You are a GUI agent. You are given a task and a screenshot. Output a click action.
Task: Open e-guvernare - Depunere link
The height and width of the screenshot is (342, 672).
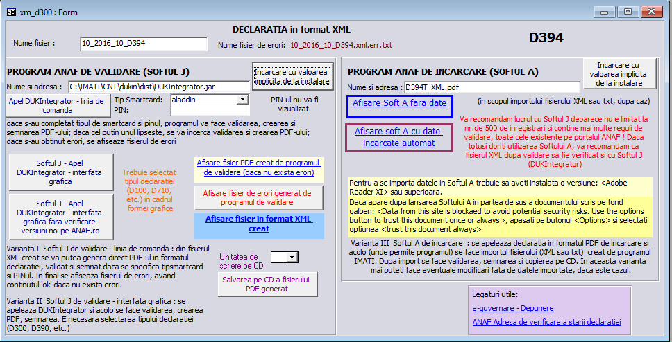(x=512, y=308)
